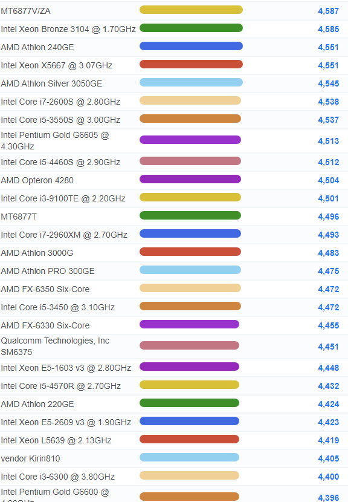Open the MT6877V/ZA processor link
The height and width of the screenshot is (502, 348).
coord(25,11)
